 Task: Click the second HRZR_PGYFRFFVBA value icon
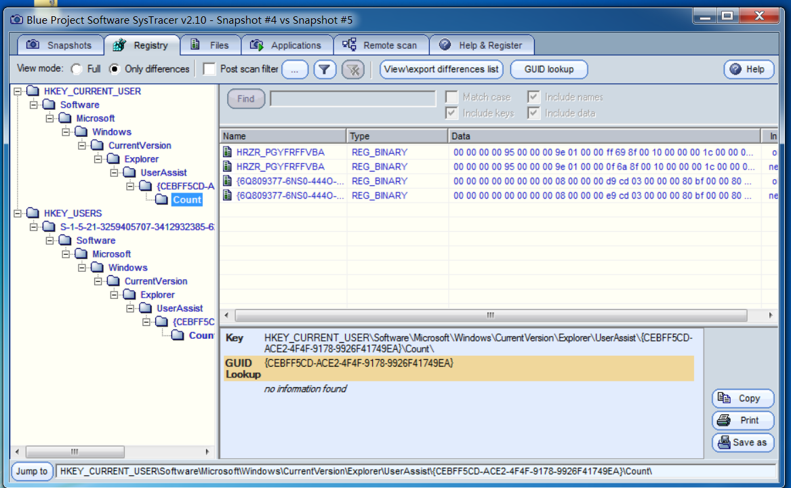click(228, 167)
